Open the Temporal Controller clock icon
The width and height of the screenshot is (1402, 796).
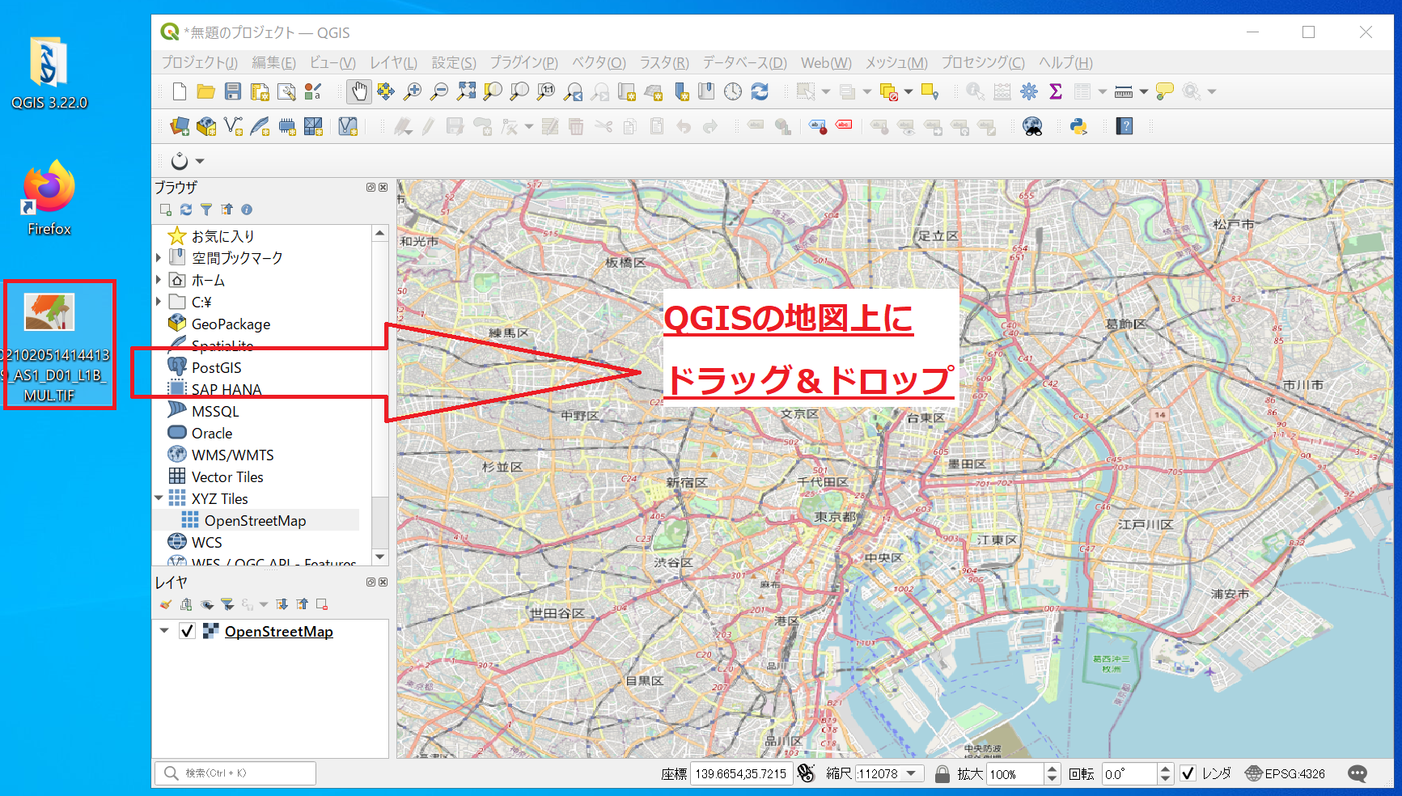pos(733,91)
